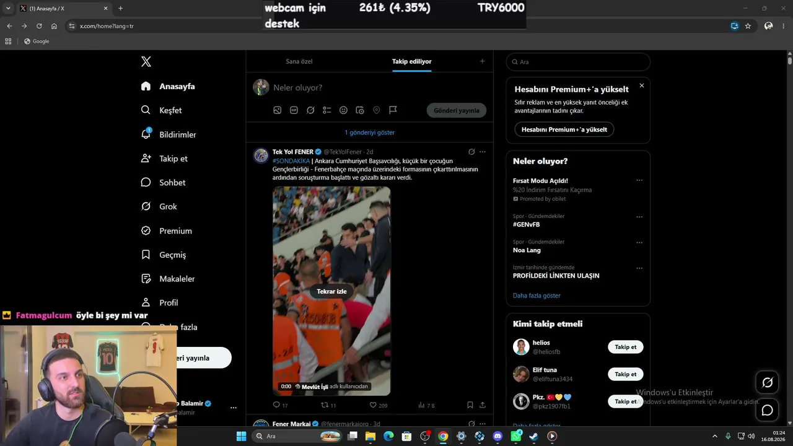Click Daha fazla göster under Neler oluyor
This screenshot has height=446, width=793.
pos(537,295)
